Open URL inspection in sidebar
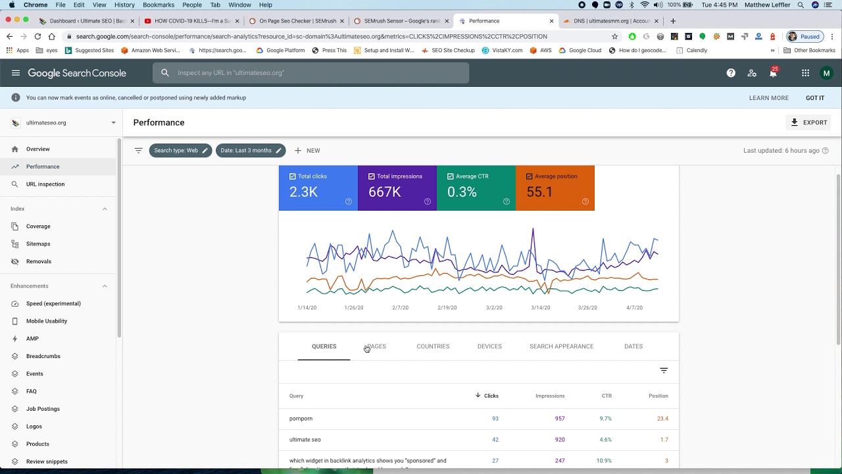Image resolution: width=842 pixels, height=474 pixels. click(45, 184)
